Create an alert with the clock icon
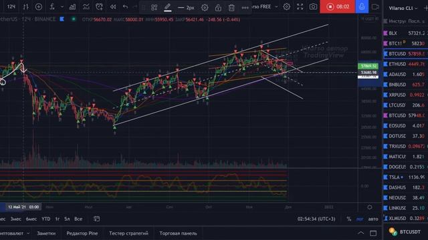Image resolution: width=428 pixels, height=240 pixels. click(100, 7)
